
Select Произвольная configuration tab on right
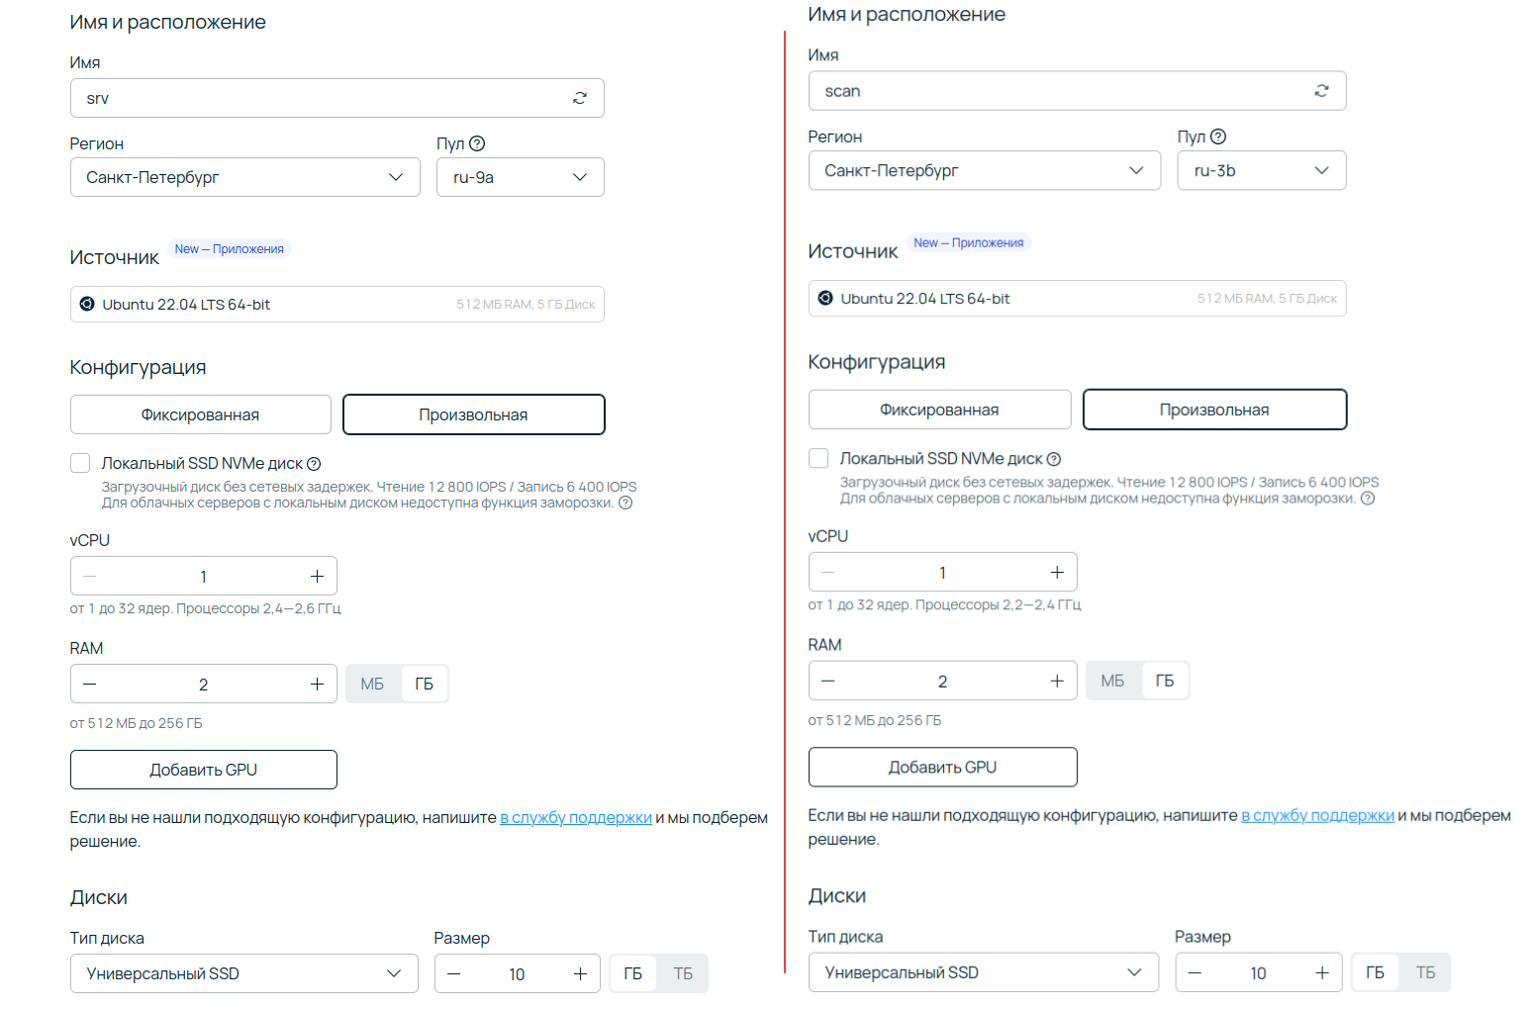coord(1215,410)
